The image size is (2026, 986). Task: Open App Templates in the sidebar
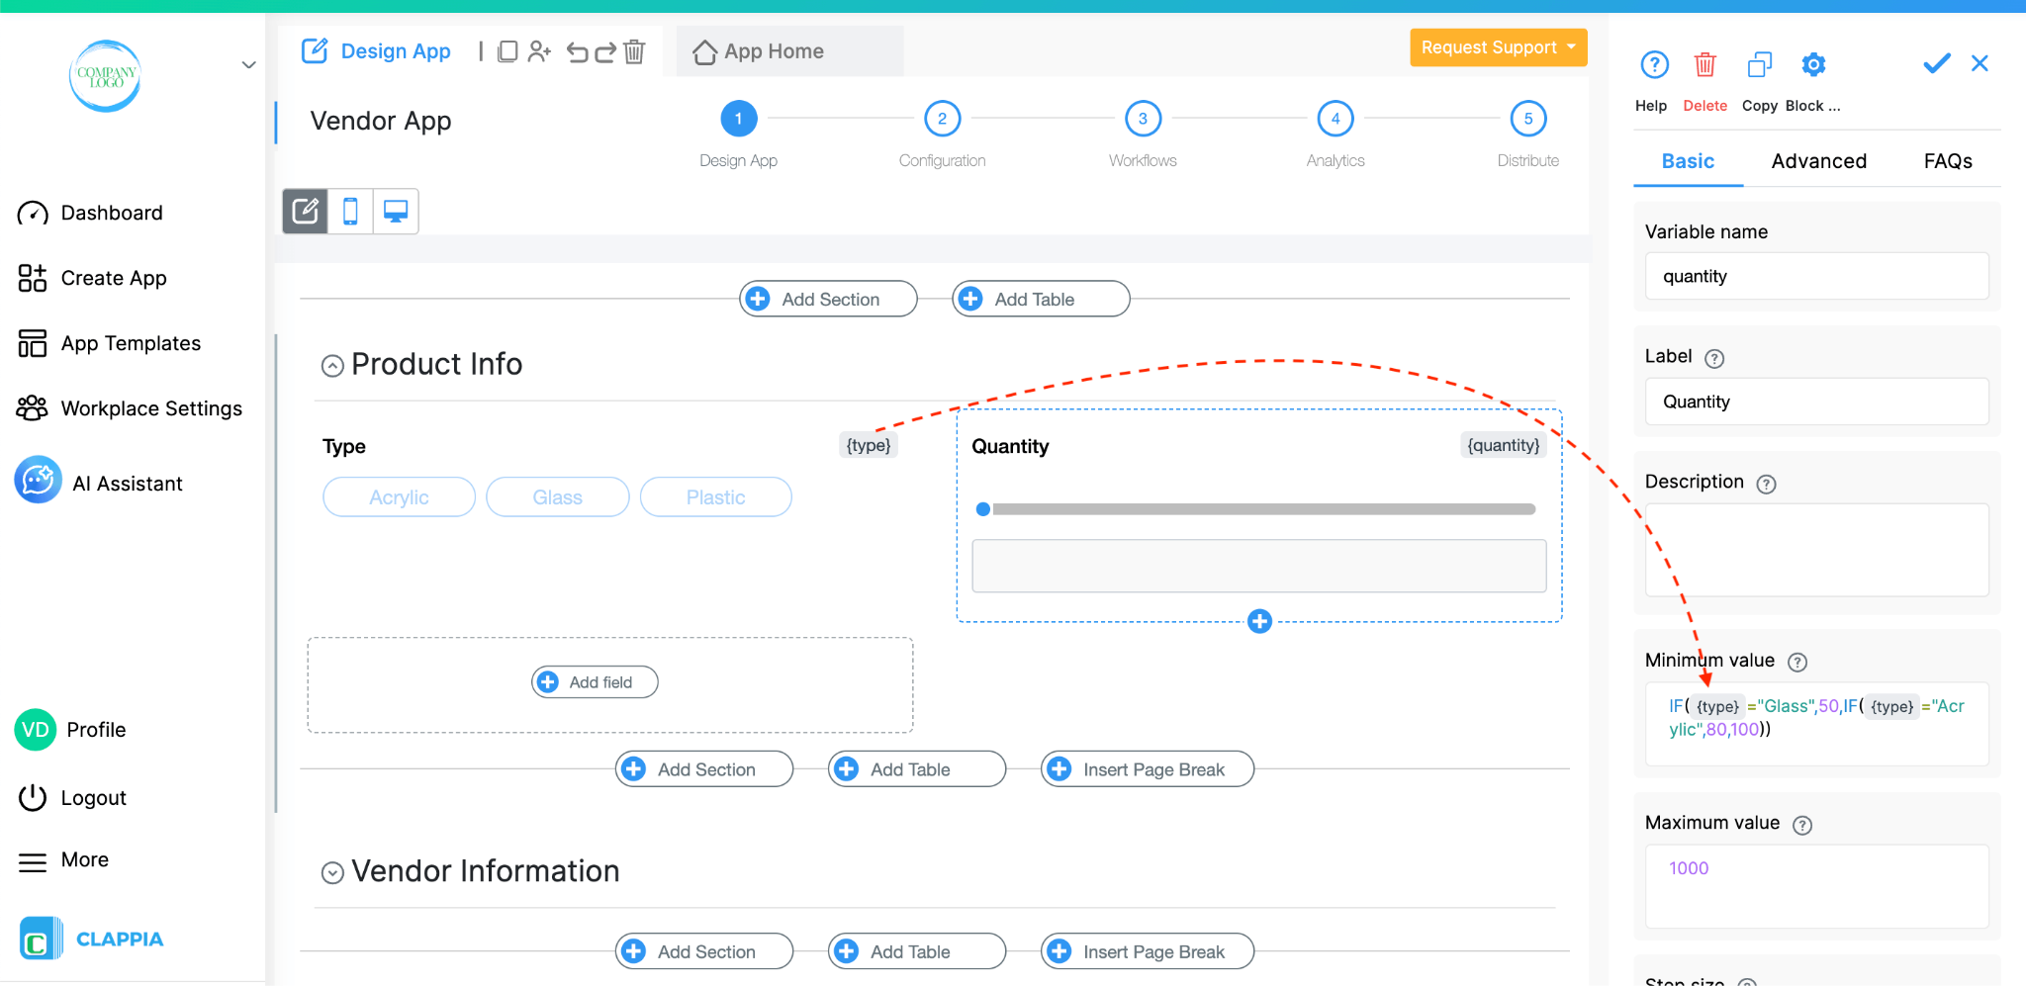point(110,343)
